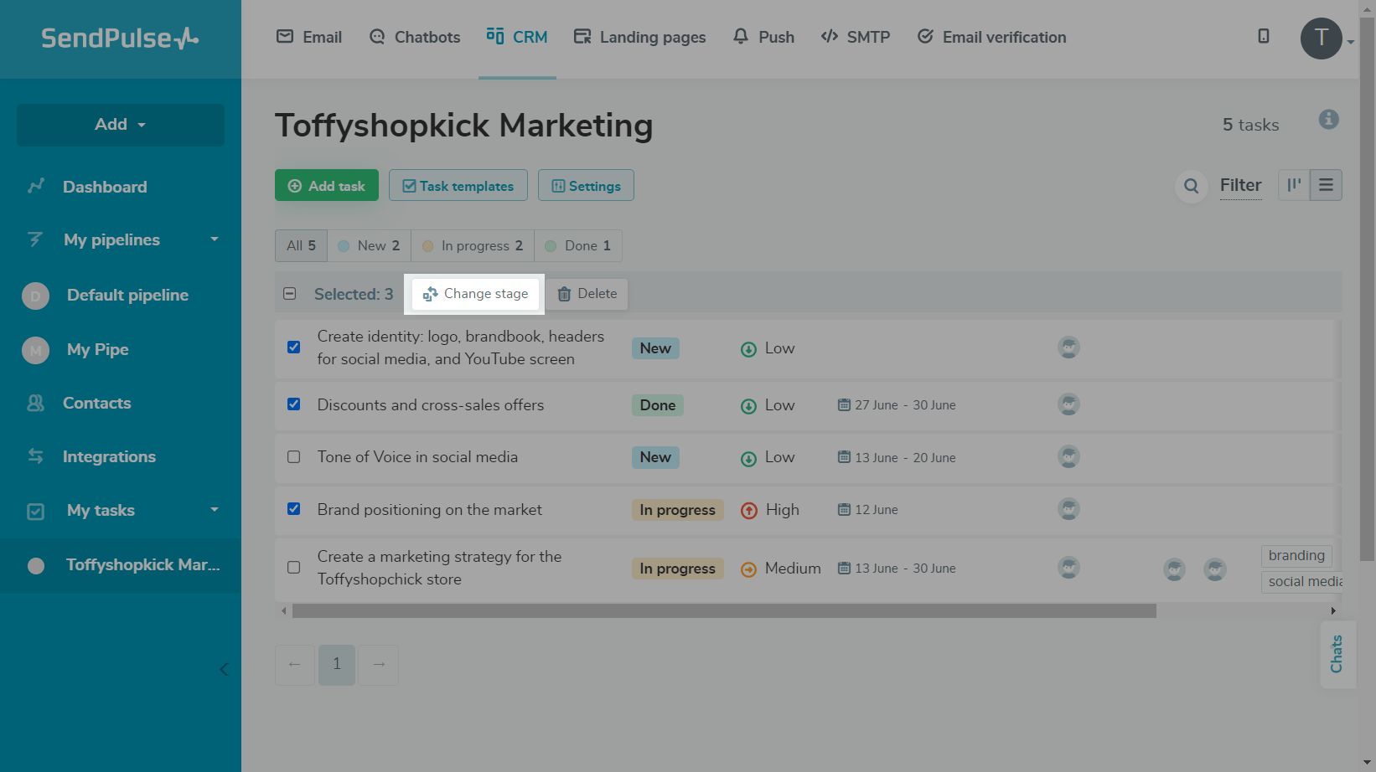
Task: Click Medium priority icon on marketing strategy row
Action: (x=748, y=569)
